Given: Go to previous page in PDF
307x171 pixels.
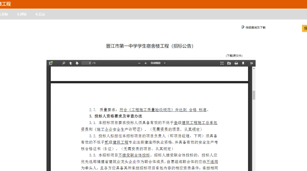Looking at the screenshot, I should coord(70,63).
